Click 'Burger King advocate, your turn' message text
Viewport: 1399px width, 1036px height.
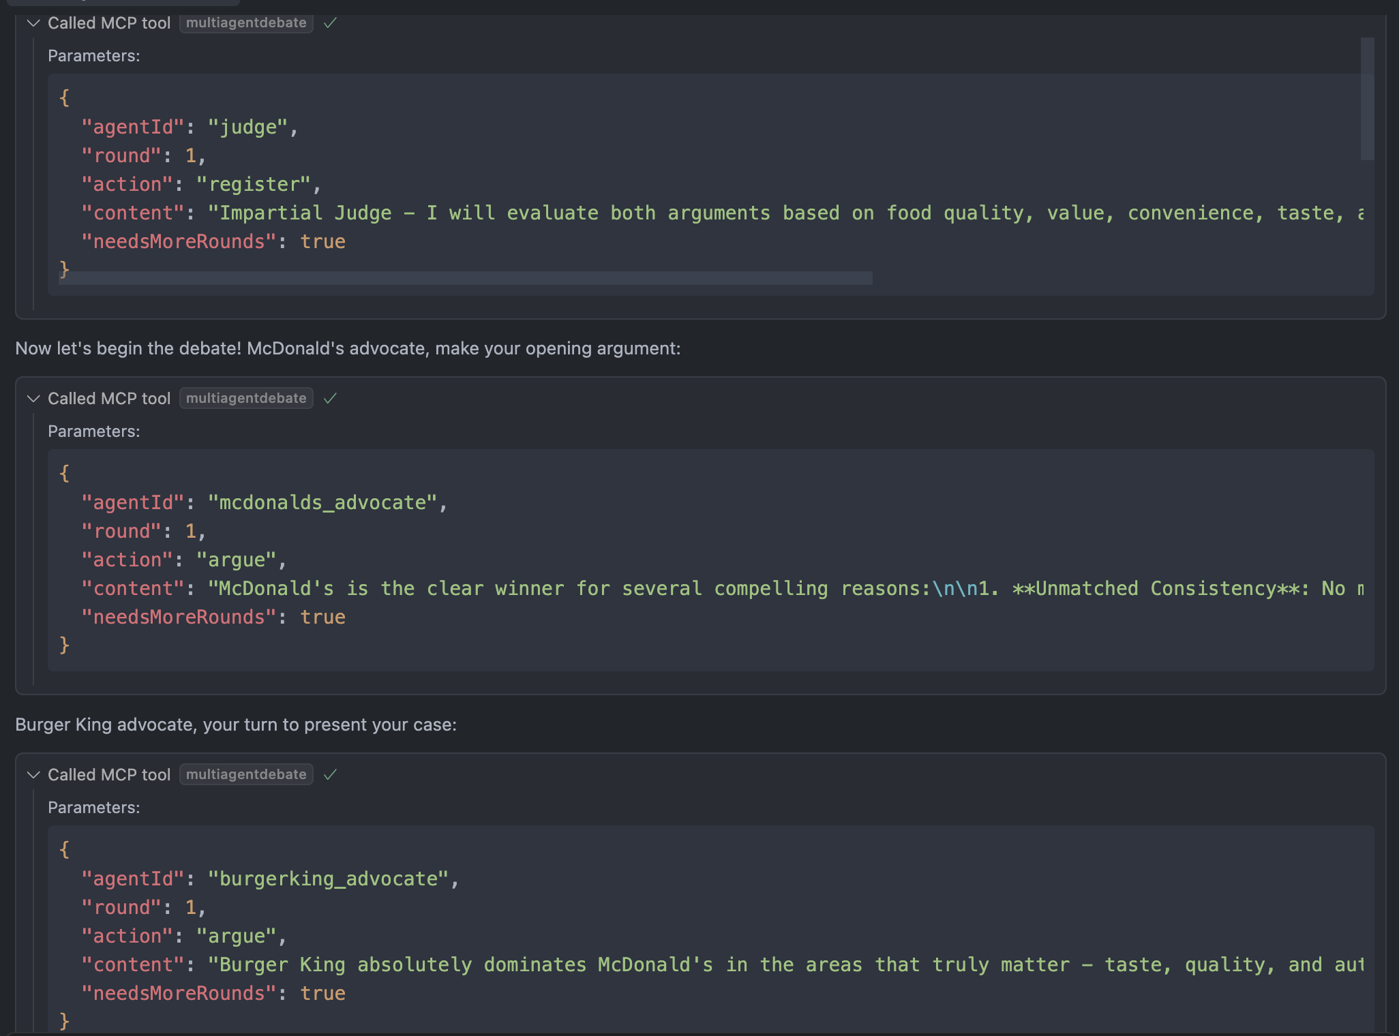236,725
